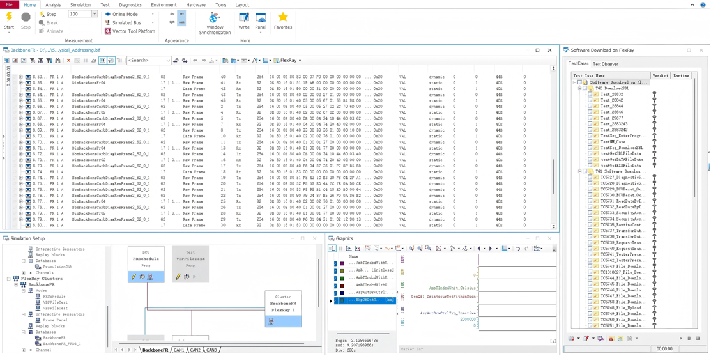The image size is (711, 356).
Task: Open the FlexRay filter dropdown in trace toolbar
Action: [x=300, y=60]
